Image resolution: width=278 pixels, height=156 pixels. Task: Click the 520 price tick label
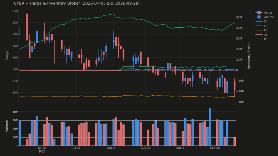(x=15, y=81)
